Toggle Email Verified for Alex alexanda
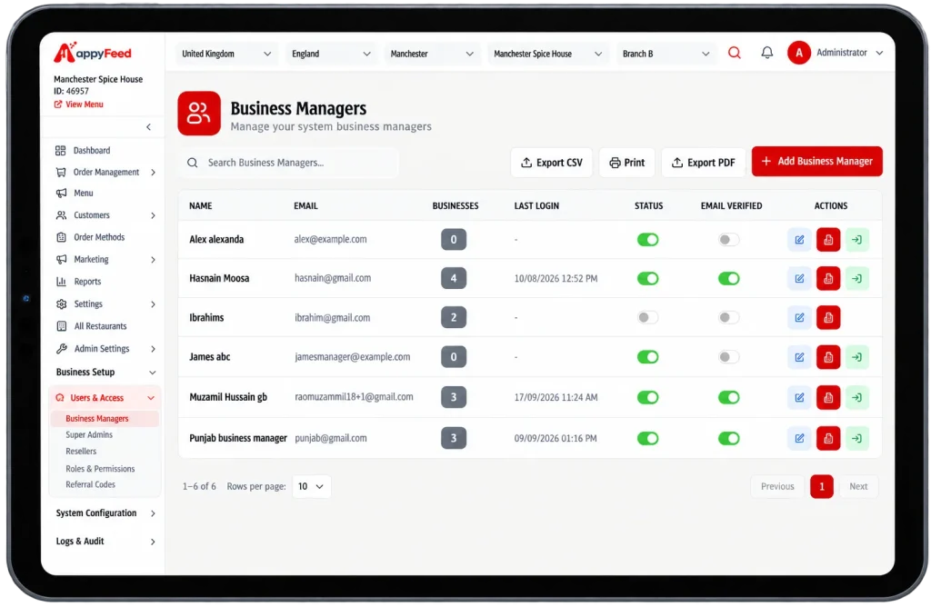 tap(728, 240)
